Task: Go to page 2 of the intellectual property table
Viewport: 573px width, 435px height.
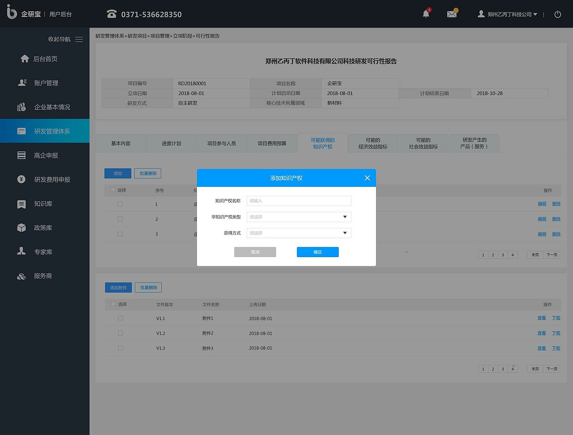Action: click(493, 255)
